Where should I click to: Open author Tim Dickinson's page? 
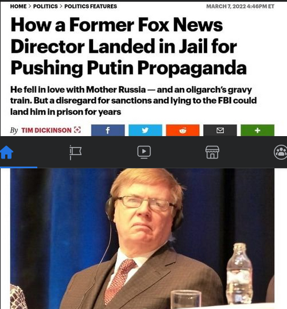tap(46, 130)
